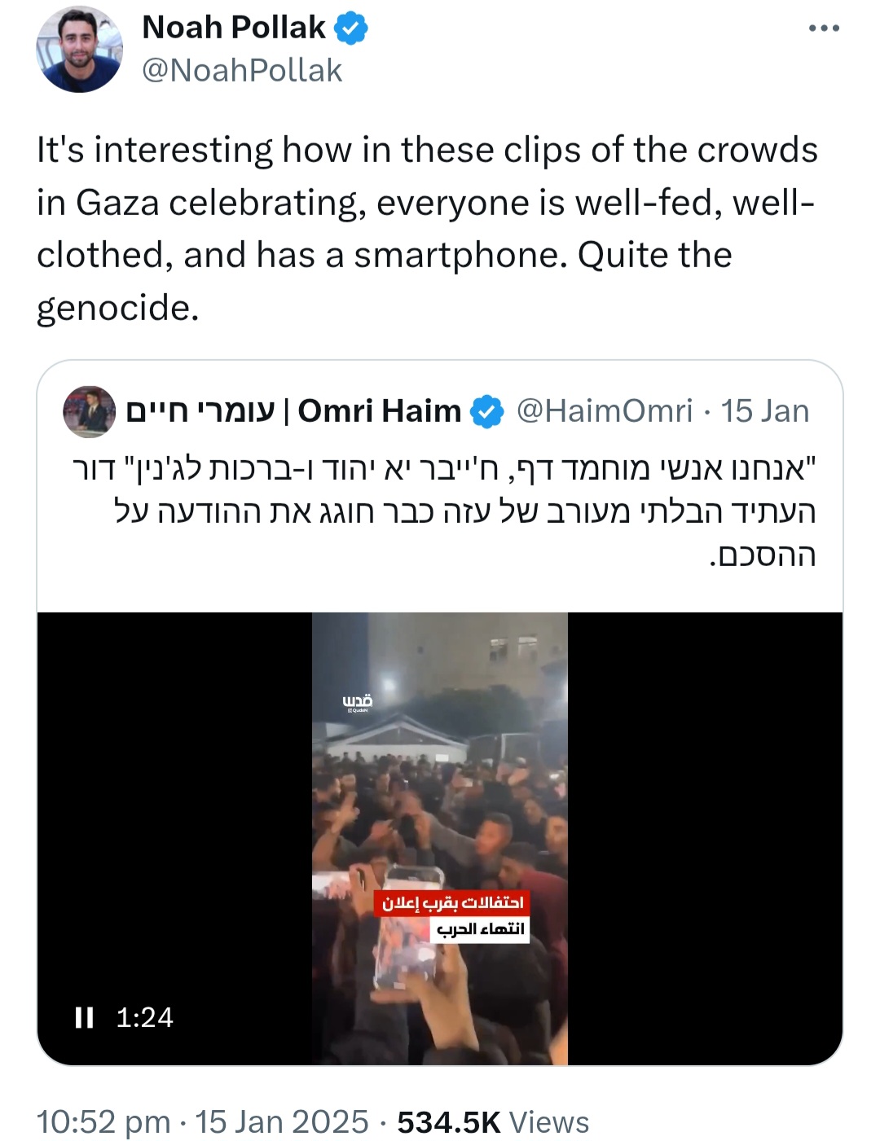This screenshot has width=880, height=1141.
Task: Click the verified badge next to Omri Haim
Action: click(487, 411)
